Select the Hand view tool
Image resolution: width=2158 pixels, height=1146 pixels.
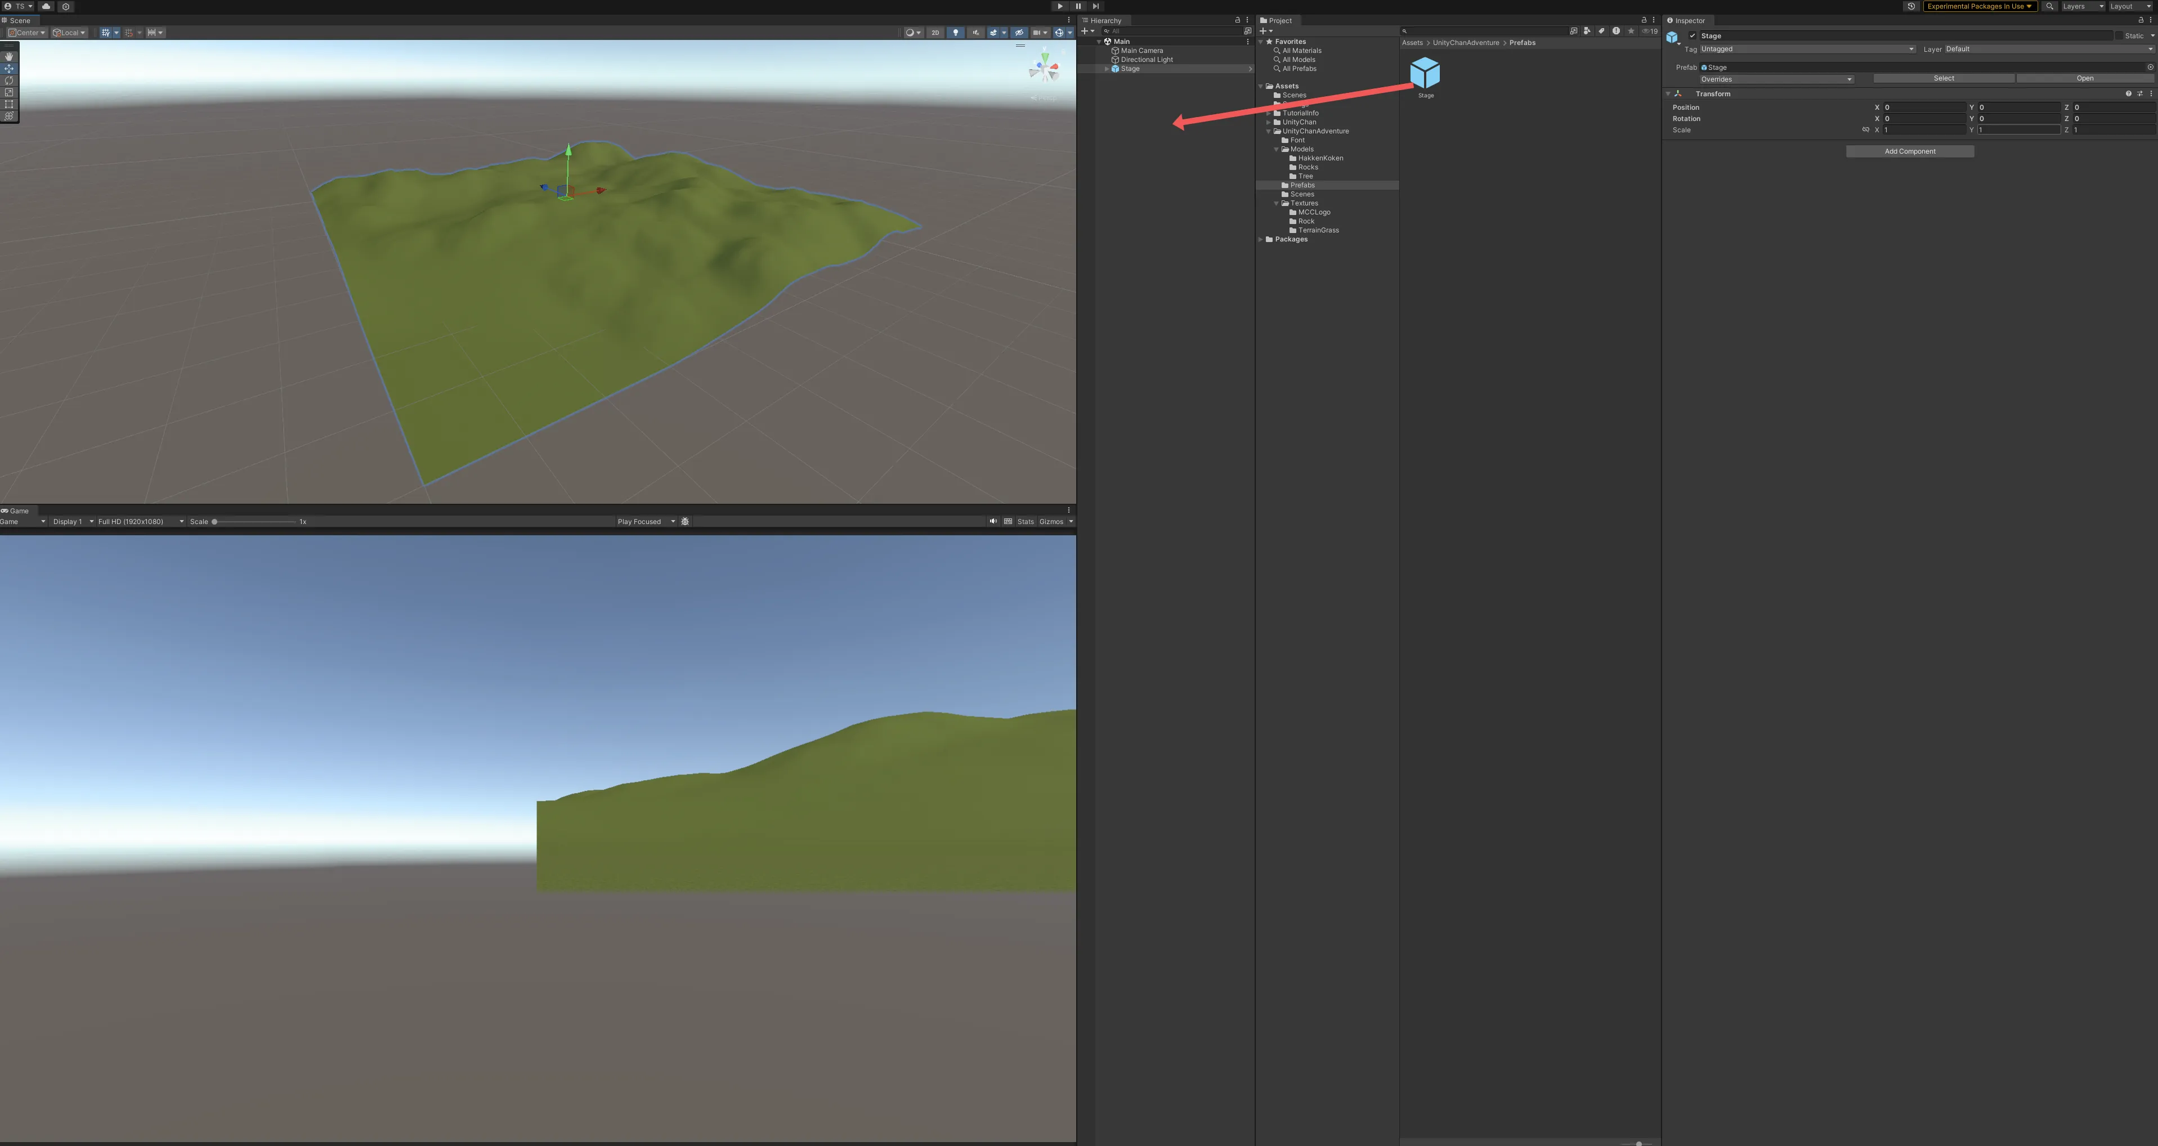(x=9, y=56)
